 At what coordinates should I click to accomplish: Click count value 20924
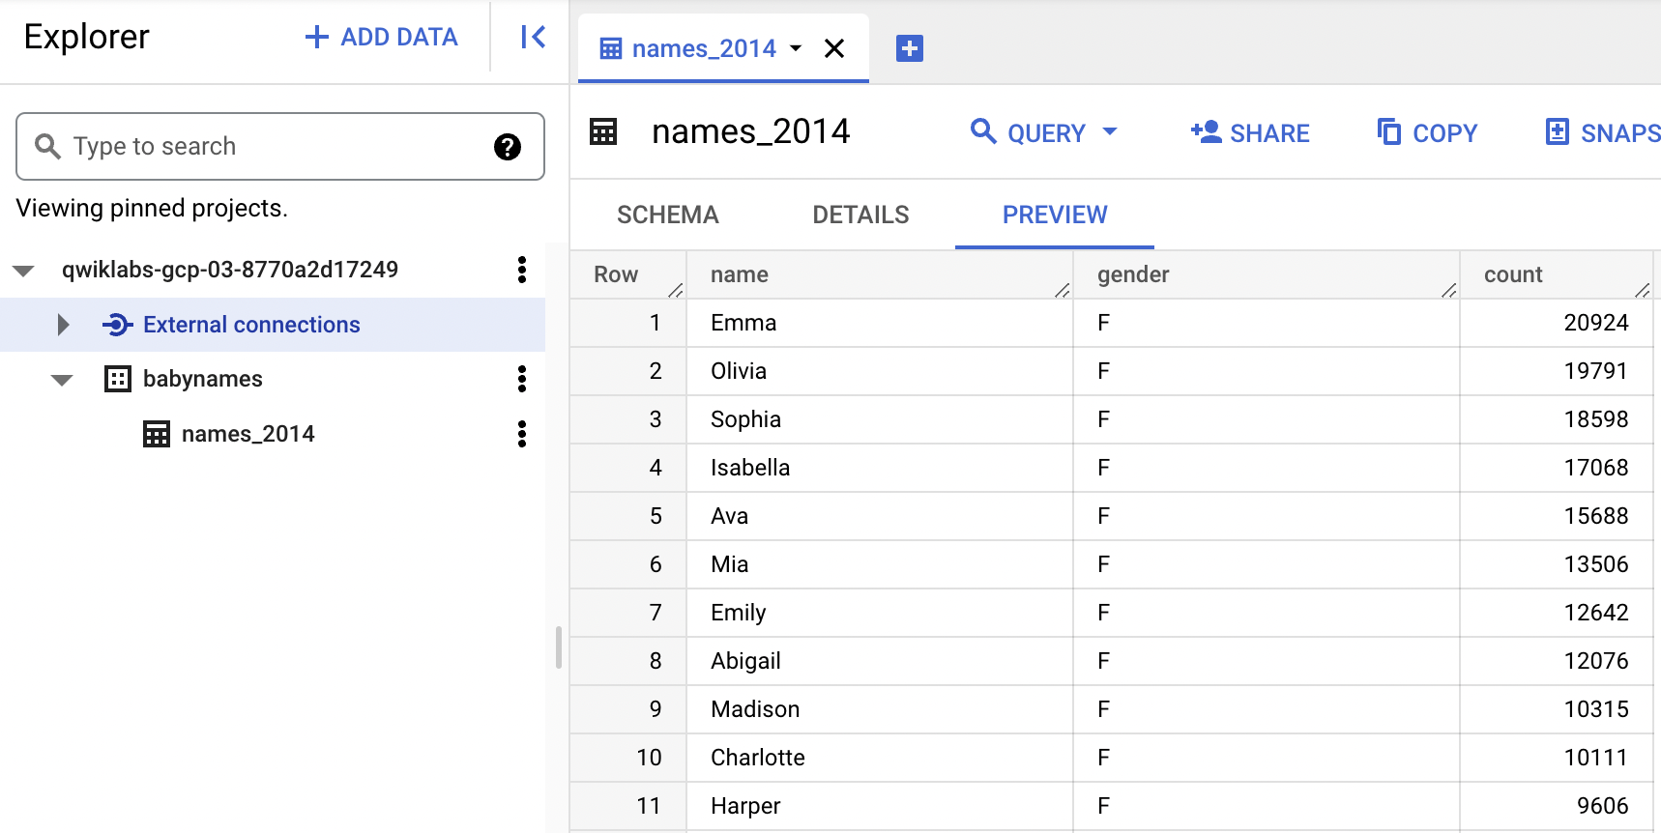pos(1596,323)
